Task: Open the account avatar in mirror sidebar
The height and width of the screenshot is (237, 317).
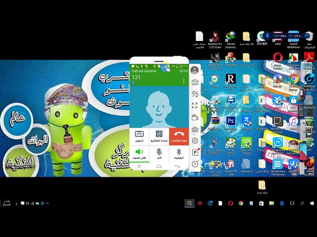Action: [195, 70]
